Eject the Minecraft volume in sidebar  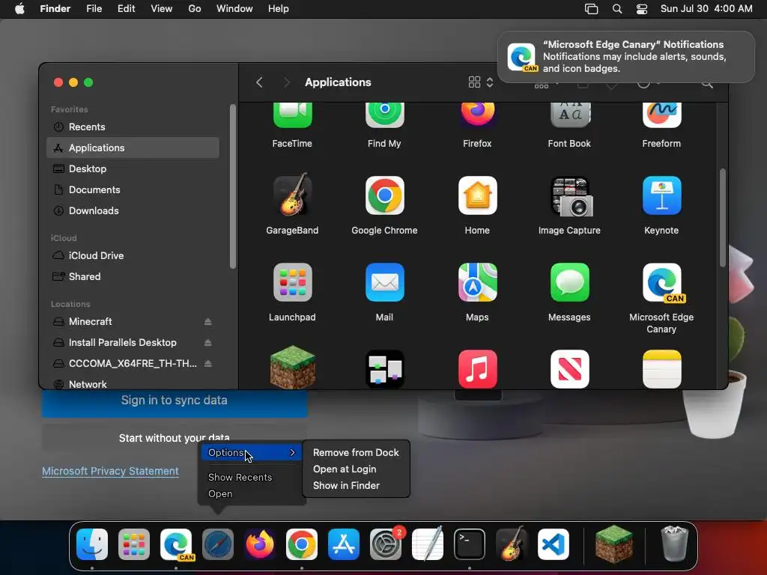point(208,322)
